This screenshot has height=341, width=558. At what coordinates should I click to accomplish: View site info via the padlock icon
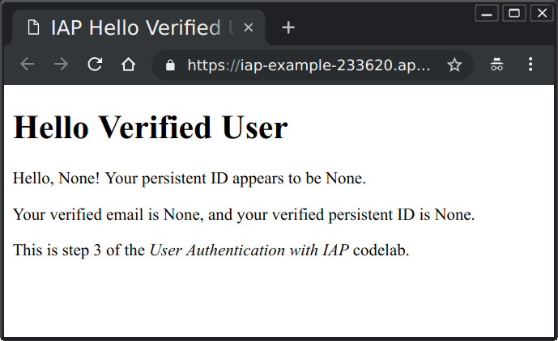170,65
